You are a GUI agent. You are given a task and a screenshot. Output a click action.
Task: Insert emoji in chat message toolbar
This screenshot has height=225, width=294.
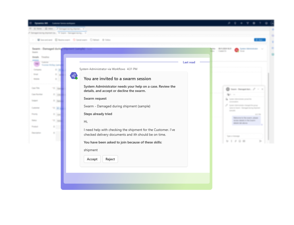(x=240, y=141)
